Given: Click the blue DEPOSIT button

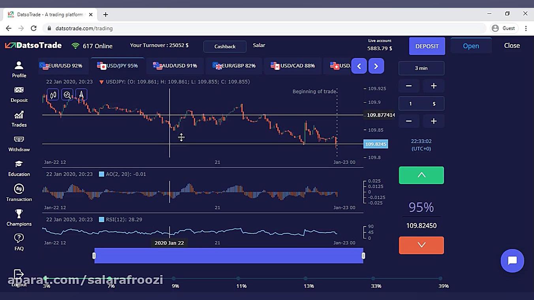Looking at the screenshot, I should tap(427, 46).
